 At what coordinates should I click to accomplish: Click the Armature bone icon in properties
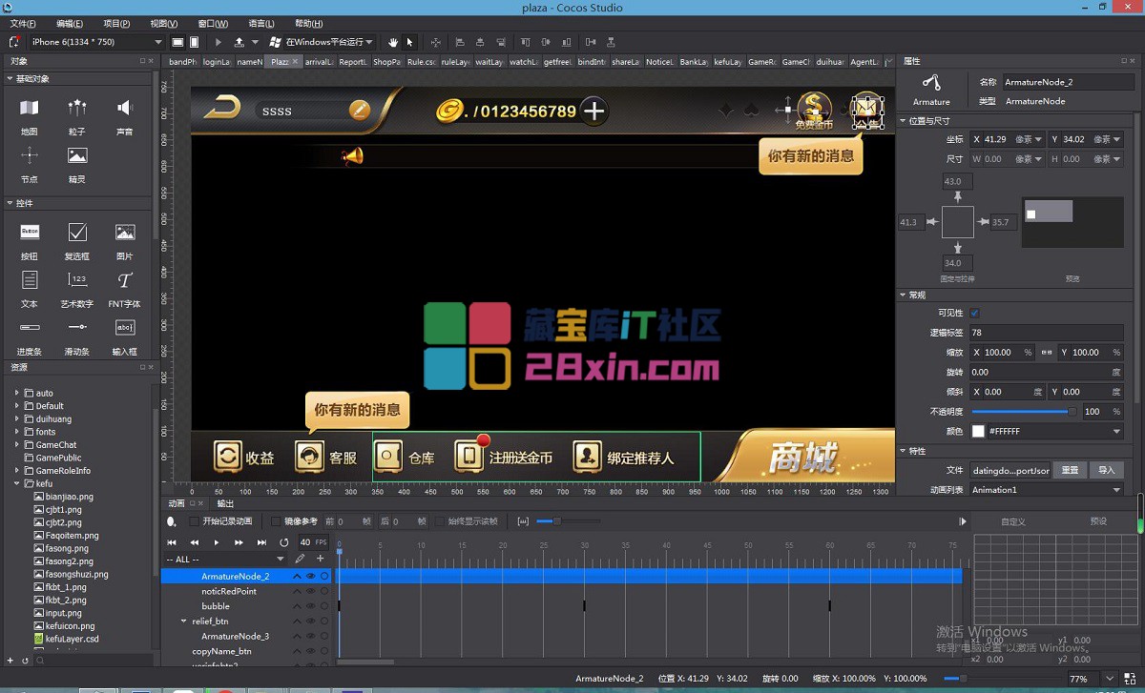point(931,83)
